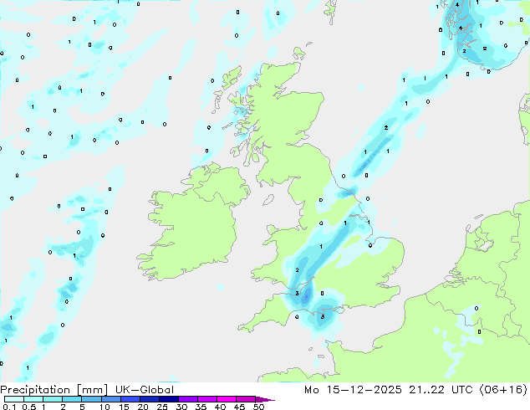Select the 40–45 mm magenta legend swatch
Screen dimensions: 530x410
227,399
